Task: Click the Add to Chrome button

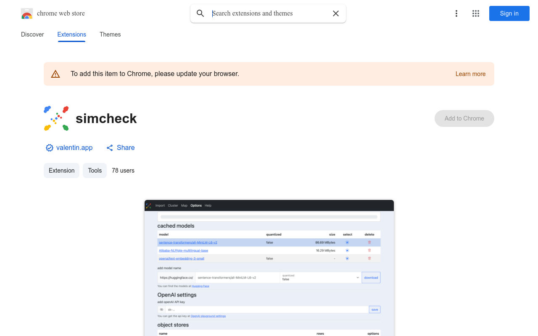Action: tap(464, 118)
